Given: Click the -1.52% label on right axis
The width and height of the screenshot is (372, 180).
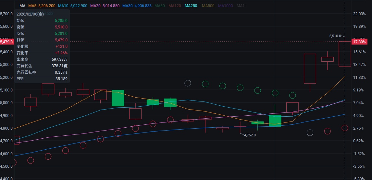Looking at the screenshot, I should 360,154.
